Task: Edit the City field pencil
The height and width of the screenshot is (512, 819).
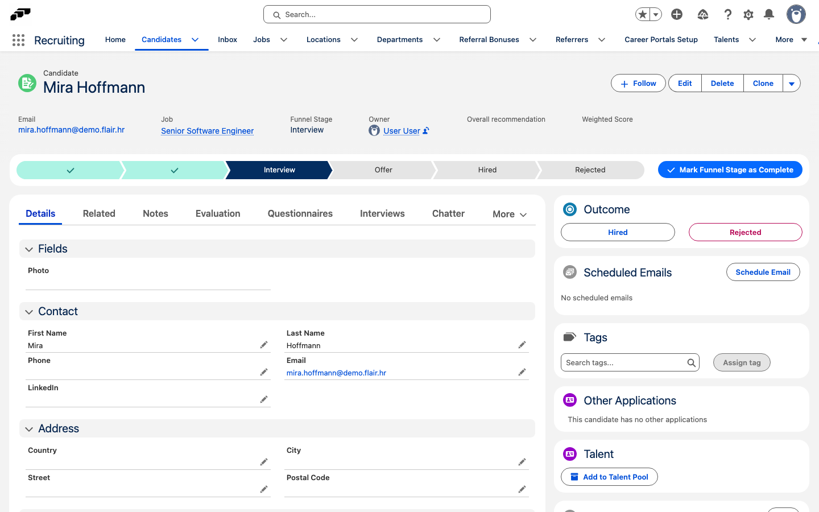Action: point(522,462)
